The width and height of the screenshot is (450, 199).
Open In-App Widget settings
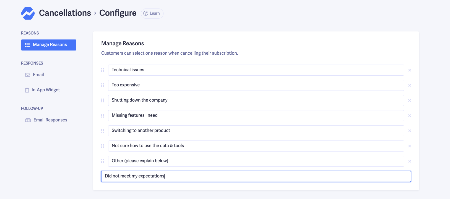45,90
